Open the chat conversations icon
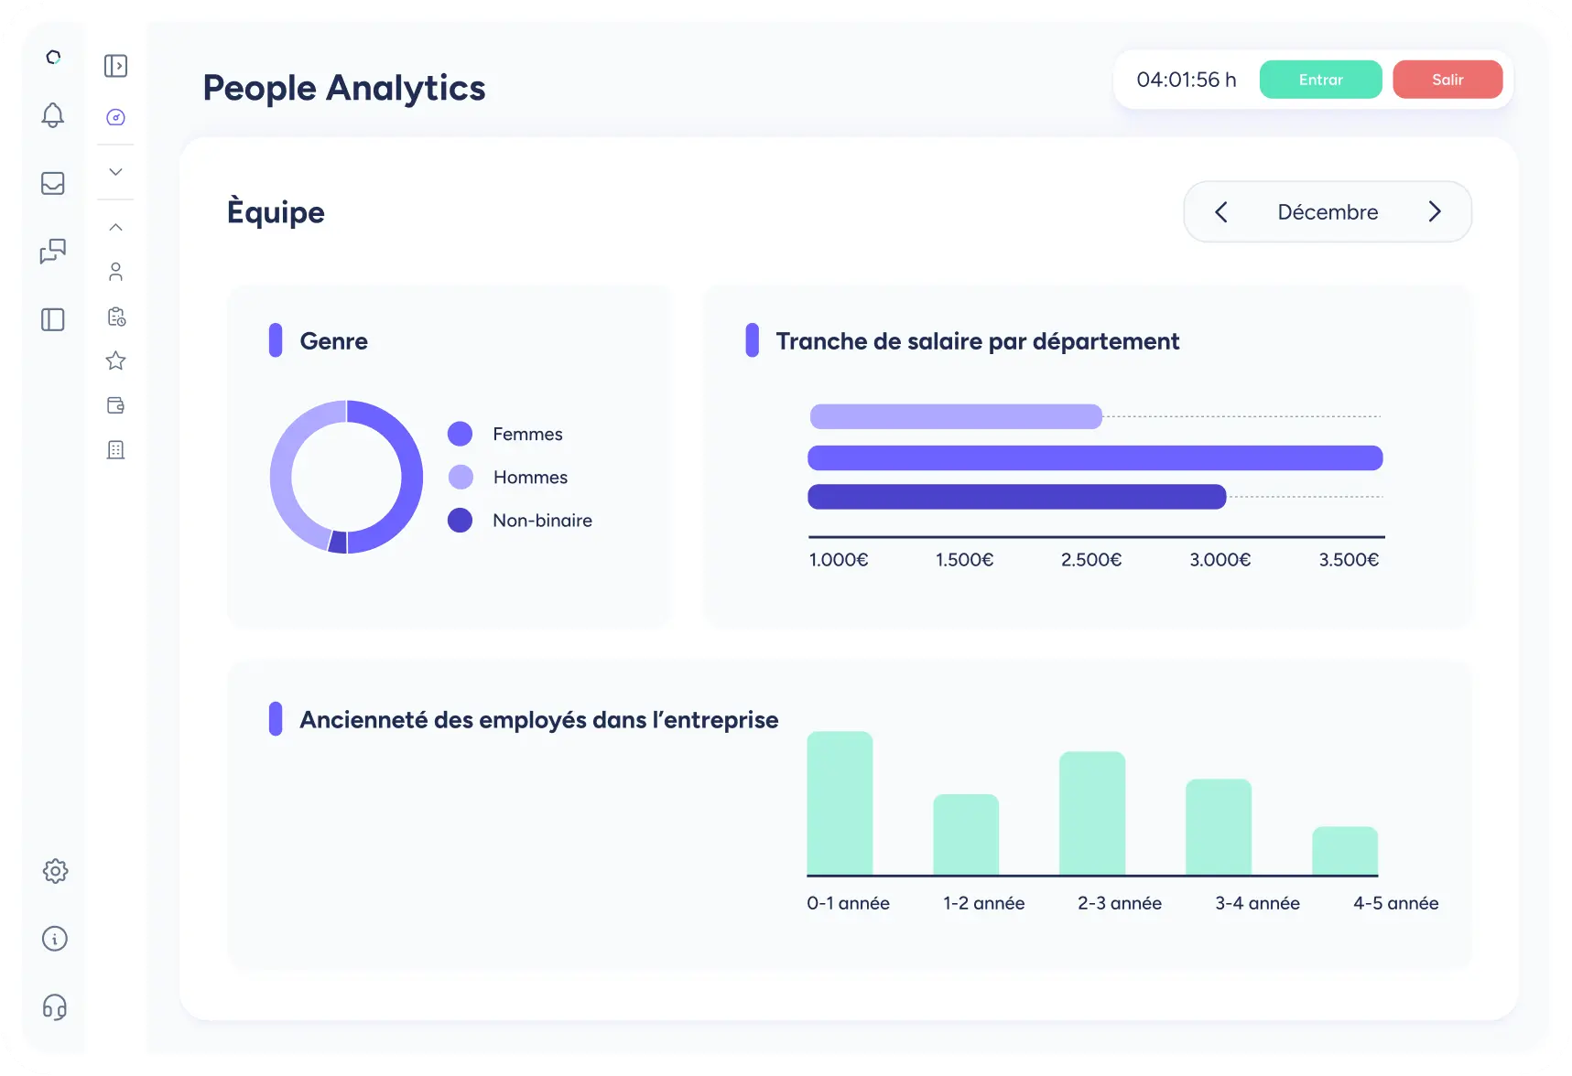Screen dimensions: 1572x1076 coord(53,251)
